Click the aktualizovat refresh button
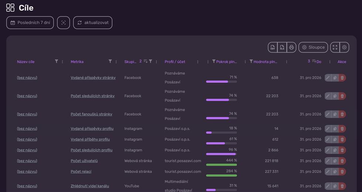The height and width of the screenshot is (192, 362). (x=93, y=22)
